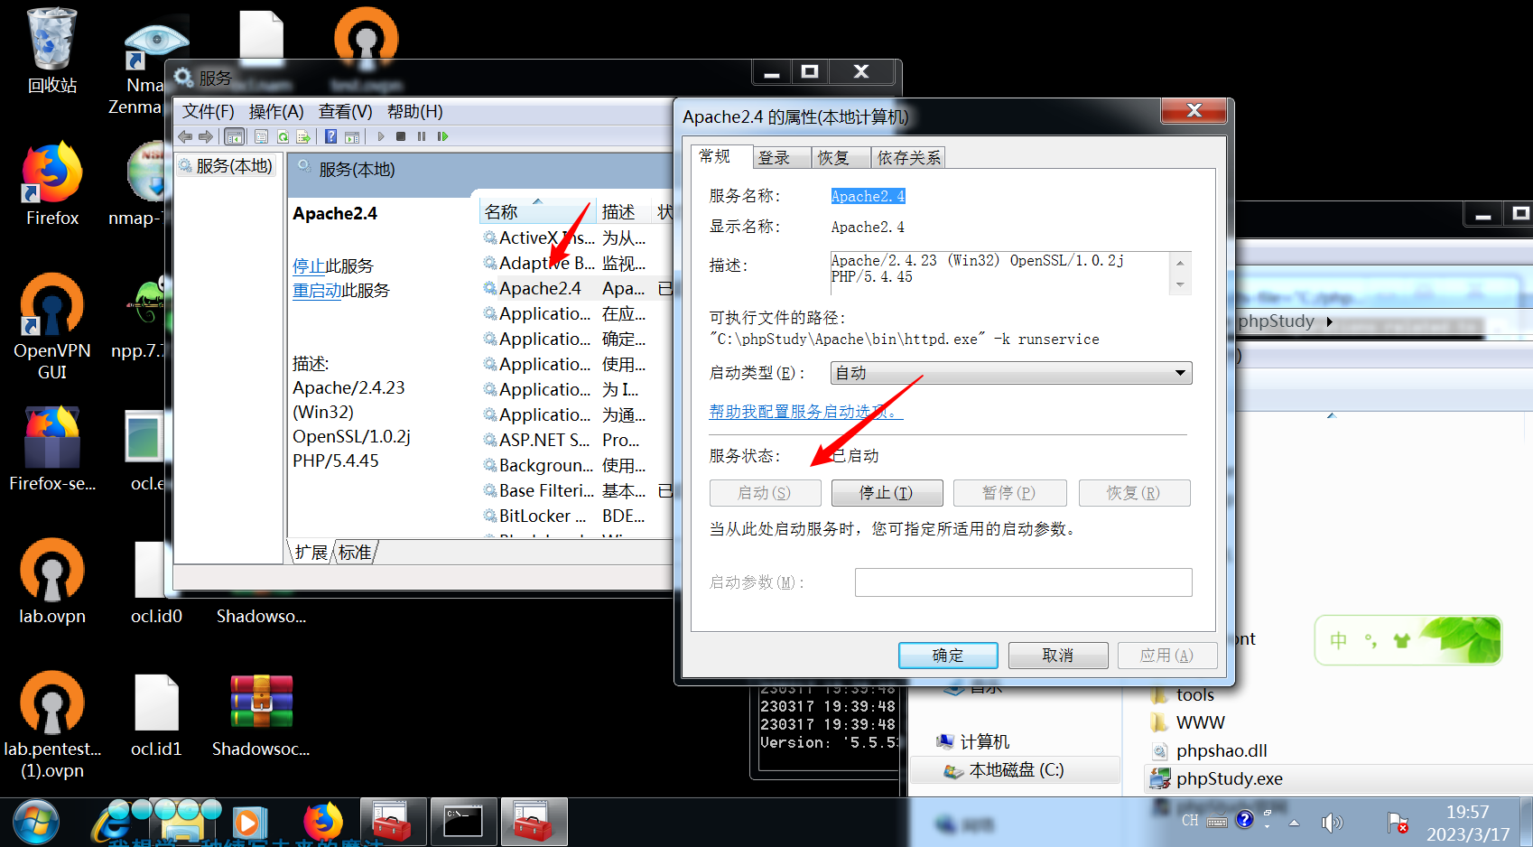Open the 启动类型 dropdown set to 自动

point(1011,373)
